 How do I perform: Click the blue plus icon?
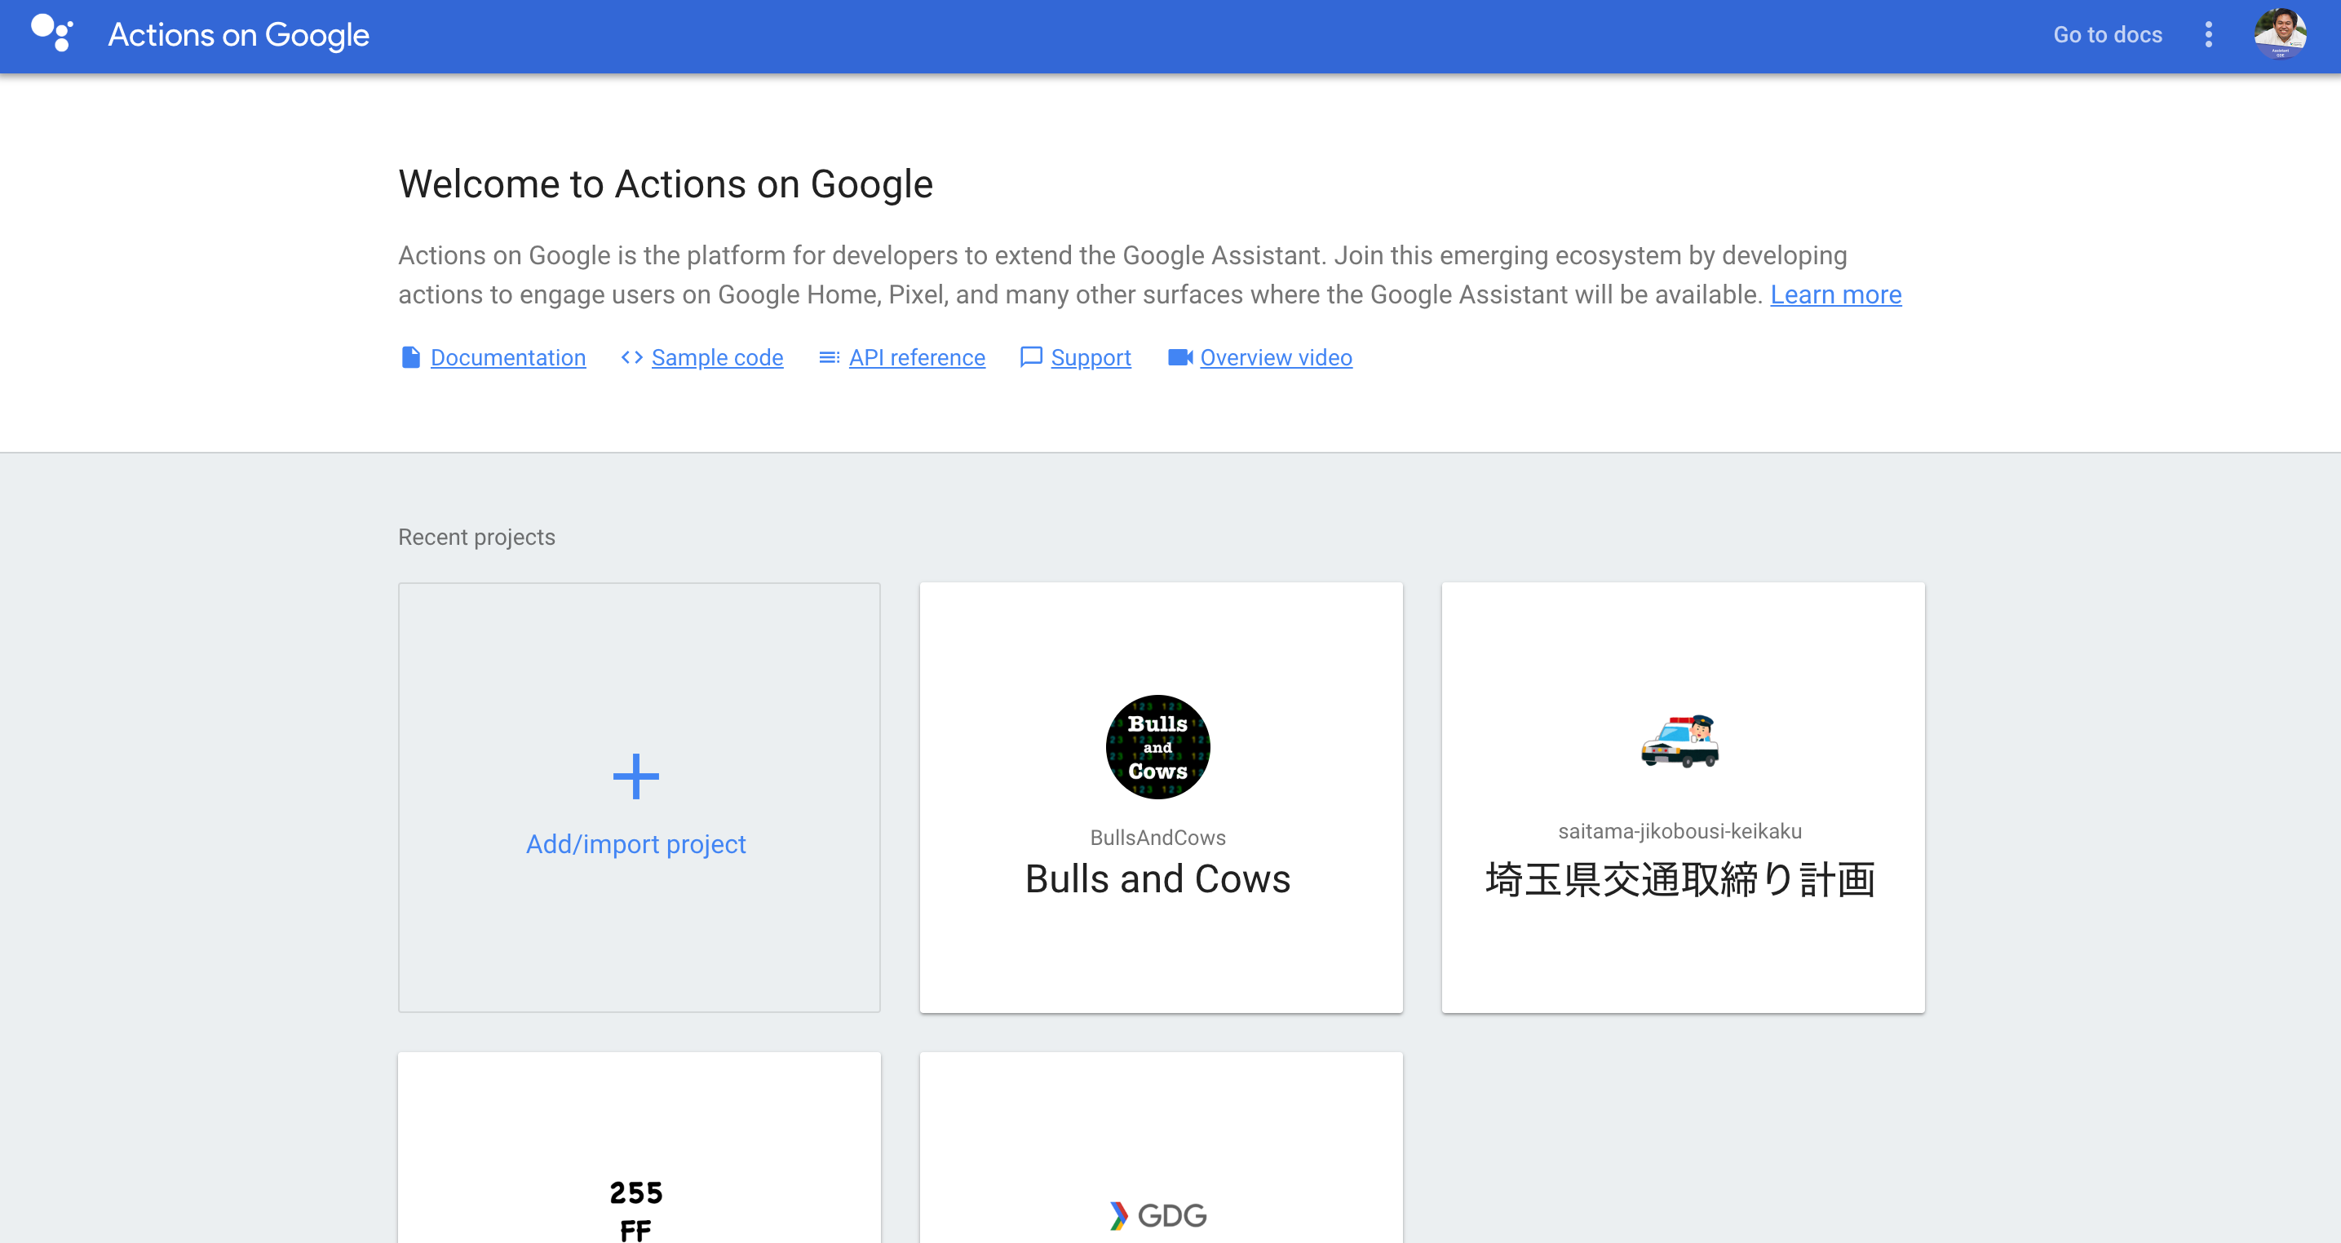pos(635,776)
